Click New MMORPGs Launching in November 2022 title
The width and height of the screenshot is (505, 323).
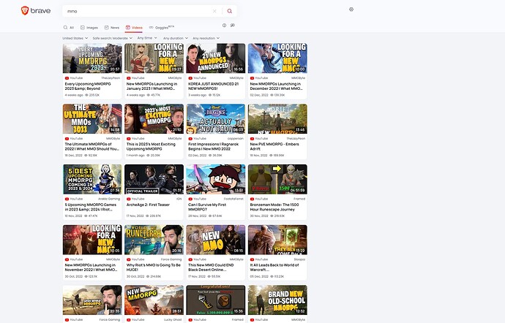91,267
